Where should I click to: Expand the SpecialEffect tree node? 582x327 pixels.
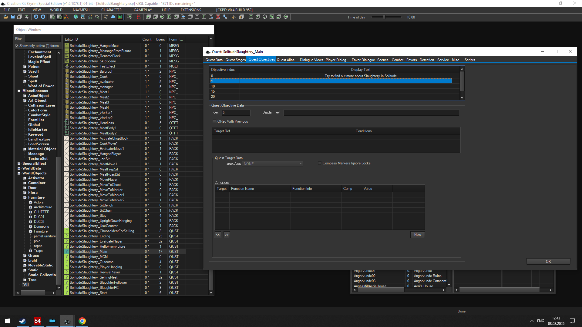point(19,163)
